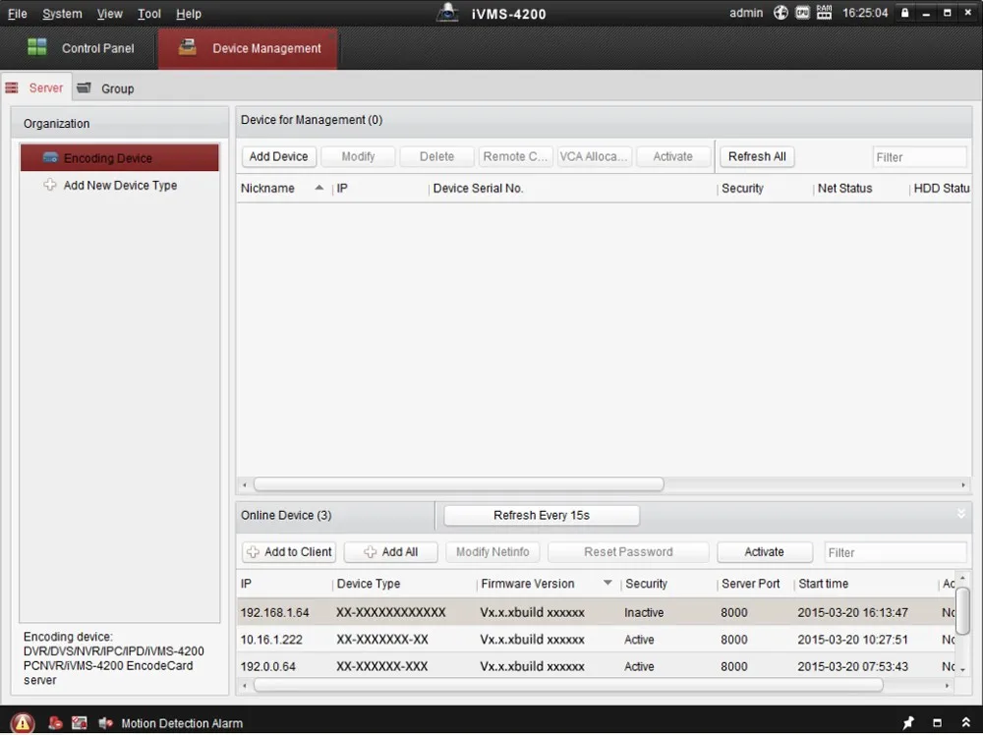Pin the alarm panel with pushpin icon

pyautogui.click(x=908, y=723)
